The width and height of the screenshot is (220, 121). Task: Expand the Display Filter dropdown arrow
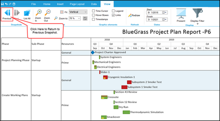(x=197, y=24)
